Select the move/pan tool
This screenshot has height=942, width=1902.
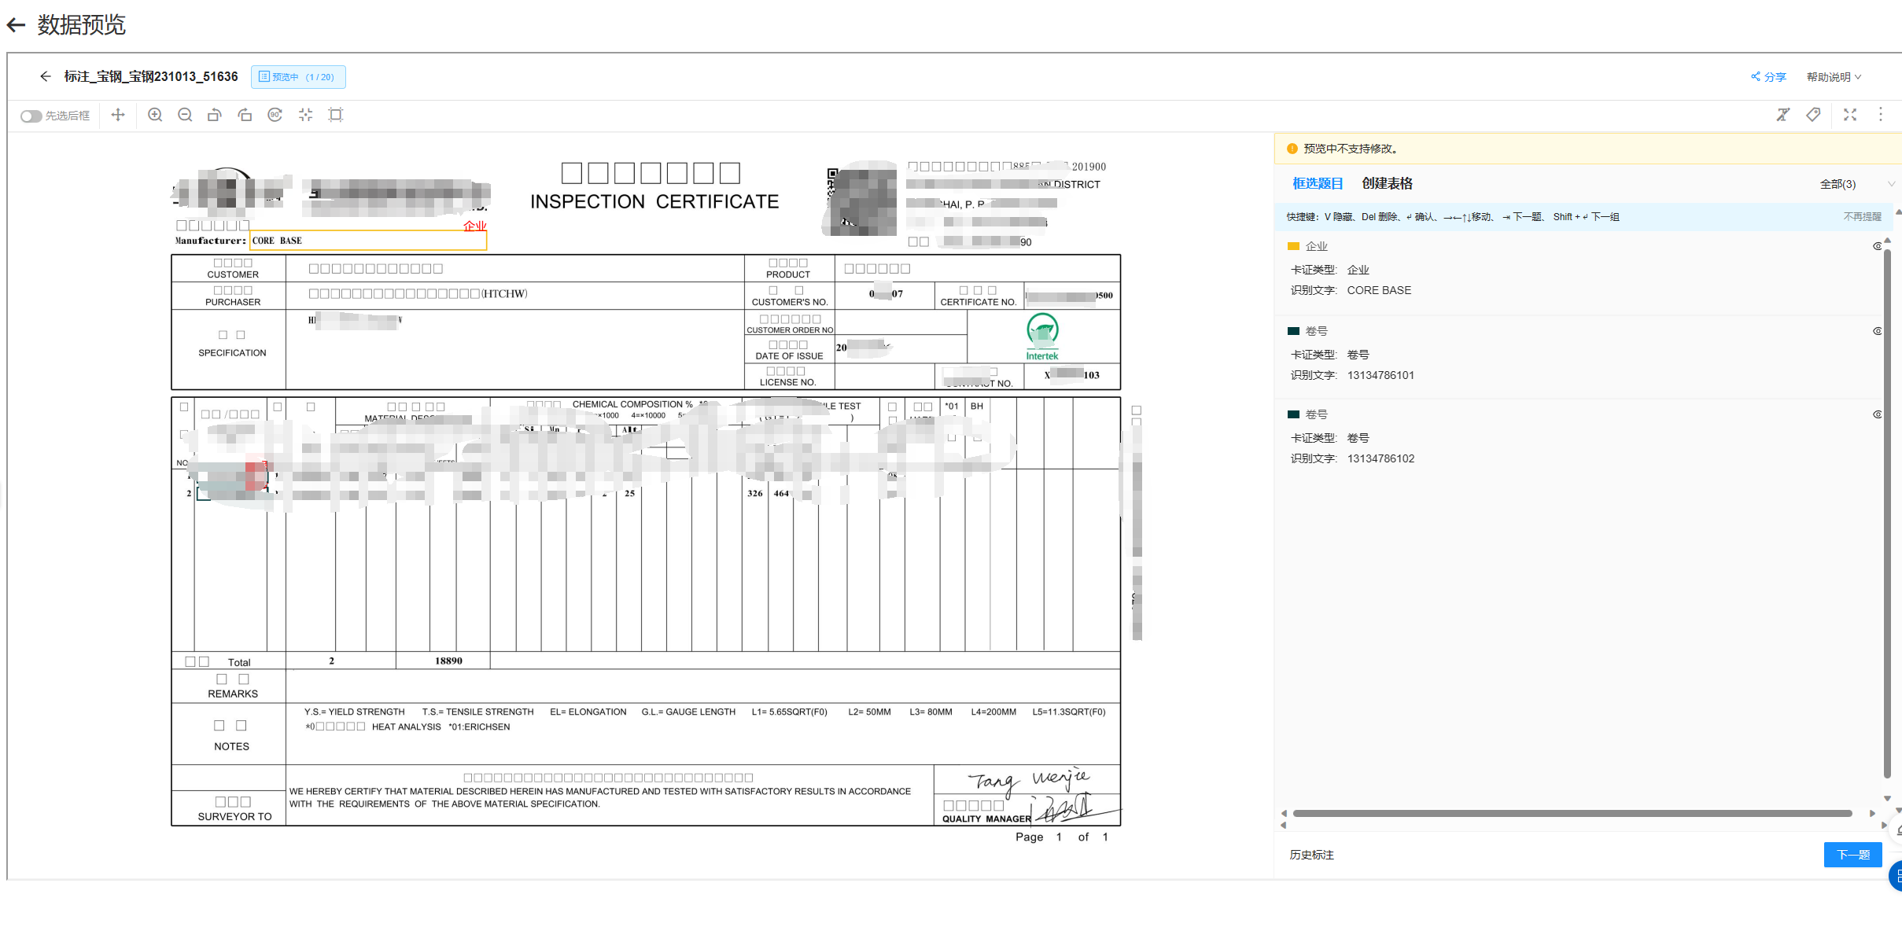(118, 115)
